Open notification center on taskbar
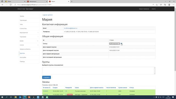 coord(173,97)
